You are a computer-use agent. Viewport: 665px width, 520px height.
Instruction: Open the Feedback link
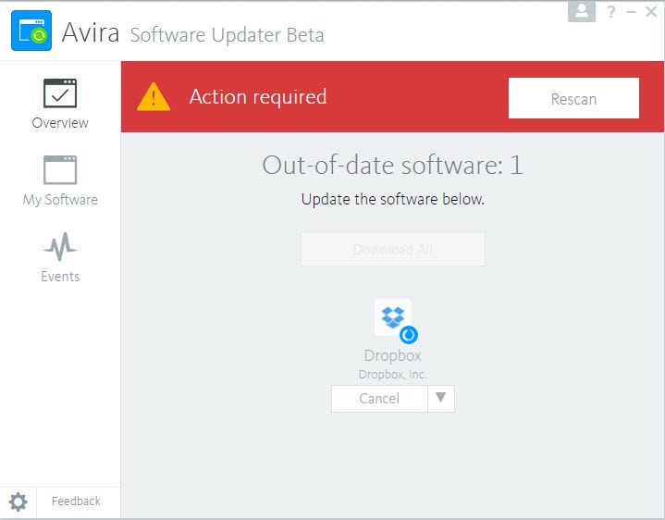click(x=76, y=501)
